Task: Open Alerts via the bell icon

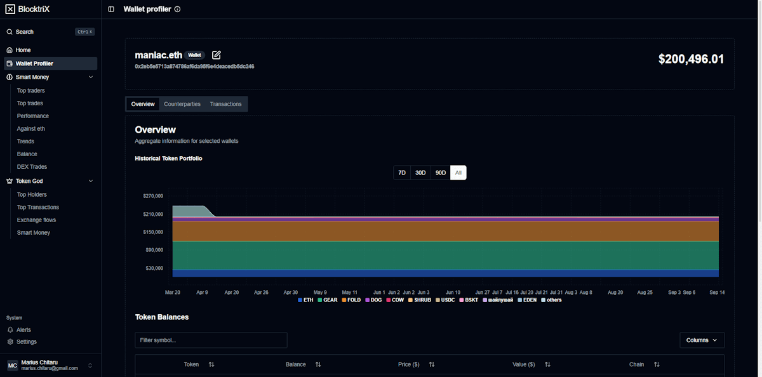Action: pos(9,329)
